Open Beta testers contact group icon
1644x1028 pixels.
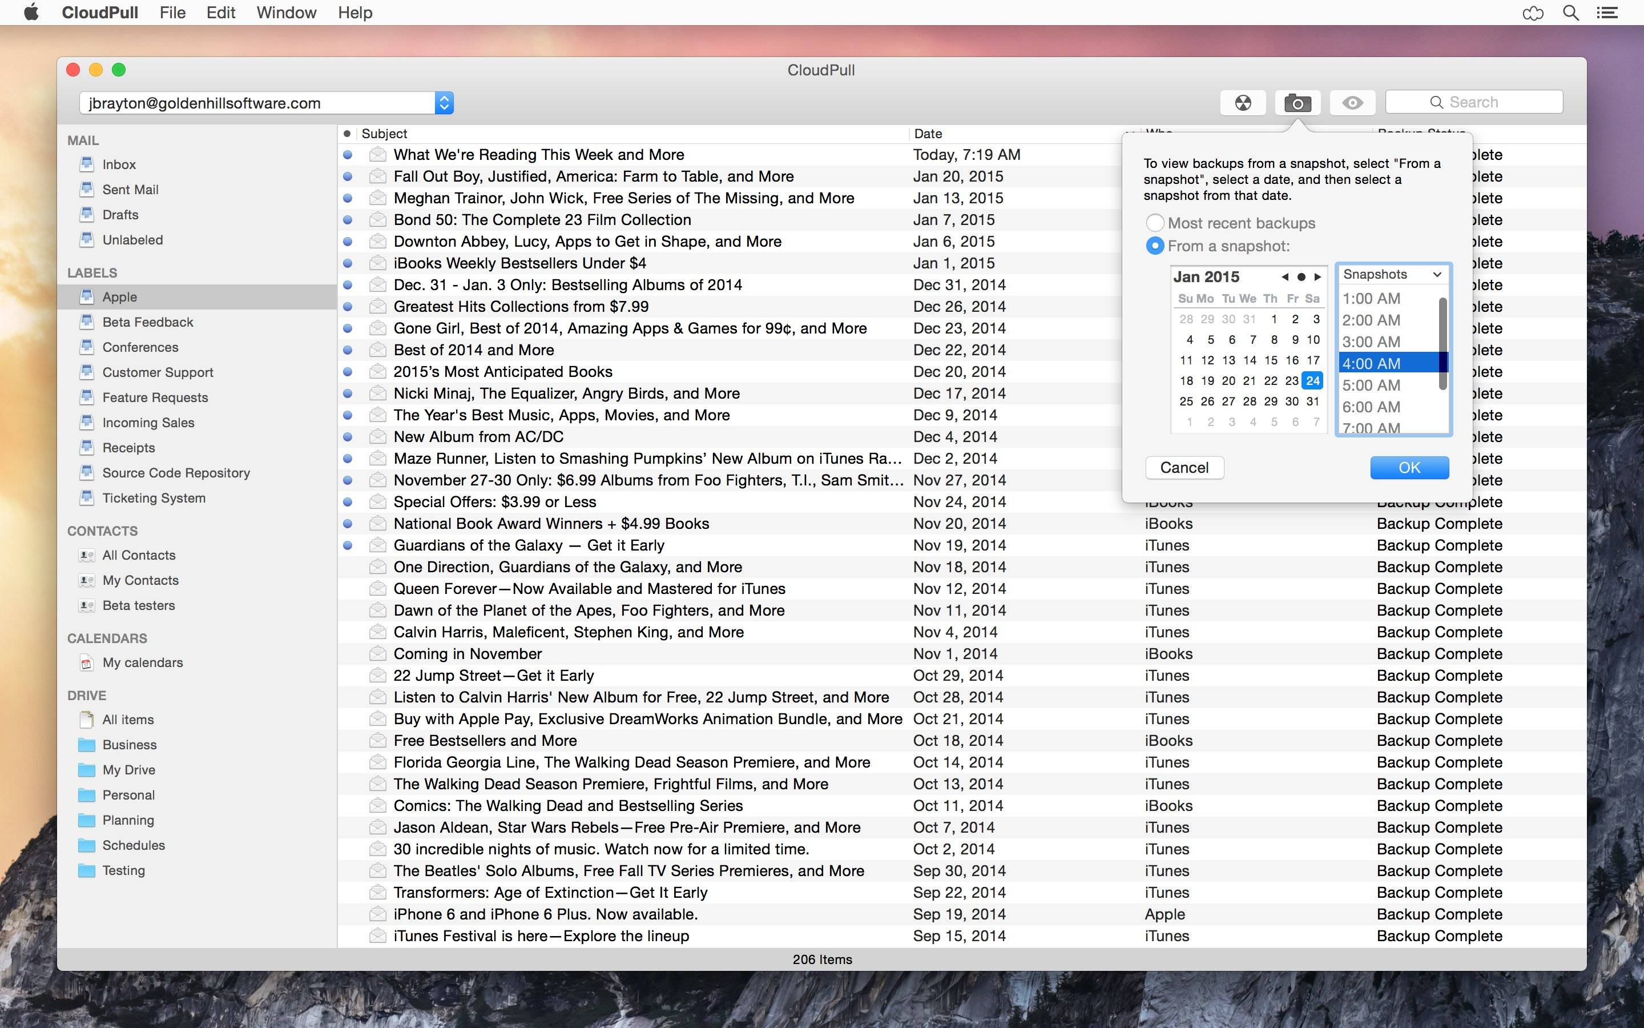(x=86, y=606)
